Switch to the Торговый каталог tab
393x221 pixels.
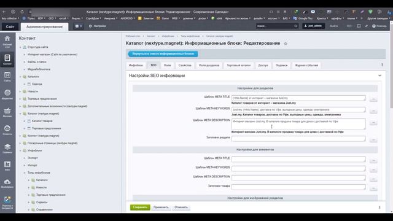coord(239,66)
